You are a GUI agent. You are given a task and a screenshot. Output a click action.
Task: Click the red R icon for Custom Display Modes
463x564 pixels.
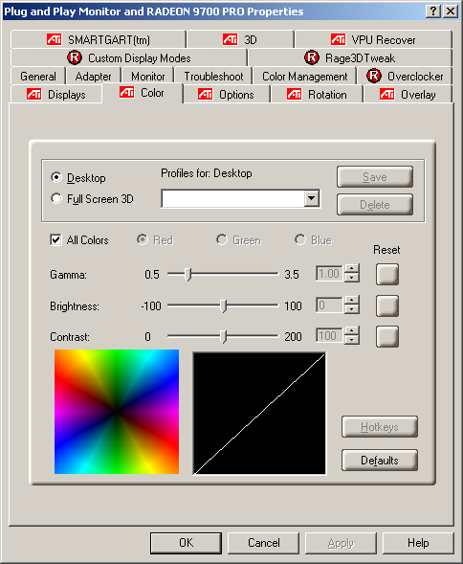pos(75,57)
